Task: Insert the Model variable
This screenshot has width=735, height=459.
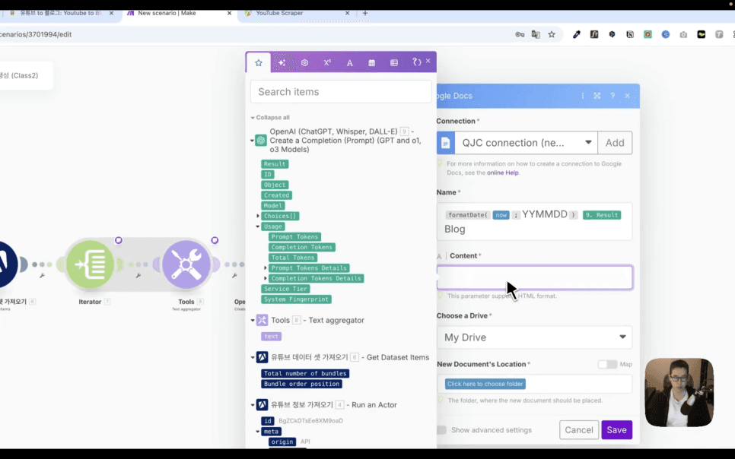Action: [x=273, y=206]
